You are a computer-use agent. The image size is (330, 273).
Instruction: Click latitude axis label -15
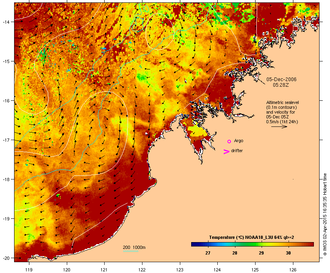click(6, 61)
